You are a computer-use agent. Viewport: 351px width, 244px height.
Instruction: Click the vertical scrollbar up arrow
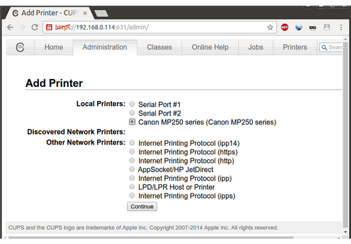click(x=346, y=39)
